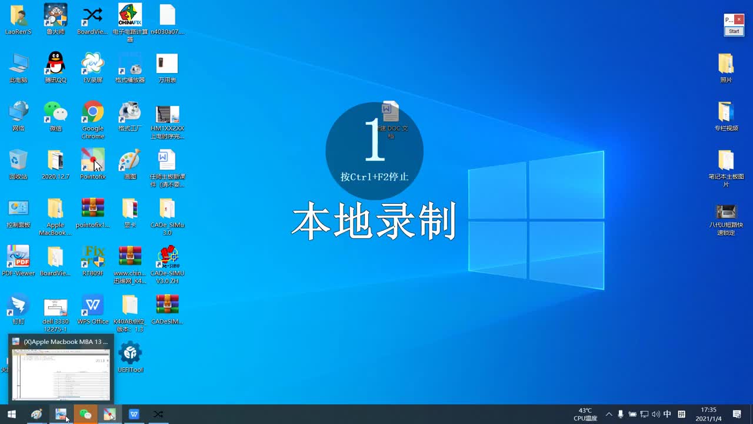
Task: Select the CADe_SIMu 3.0 folder
Action: click(167, 217)
